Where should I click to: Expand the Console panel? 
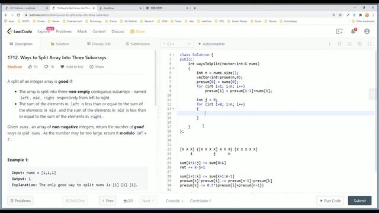pos(175,201)
